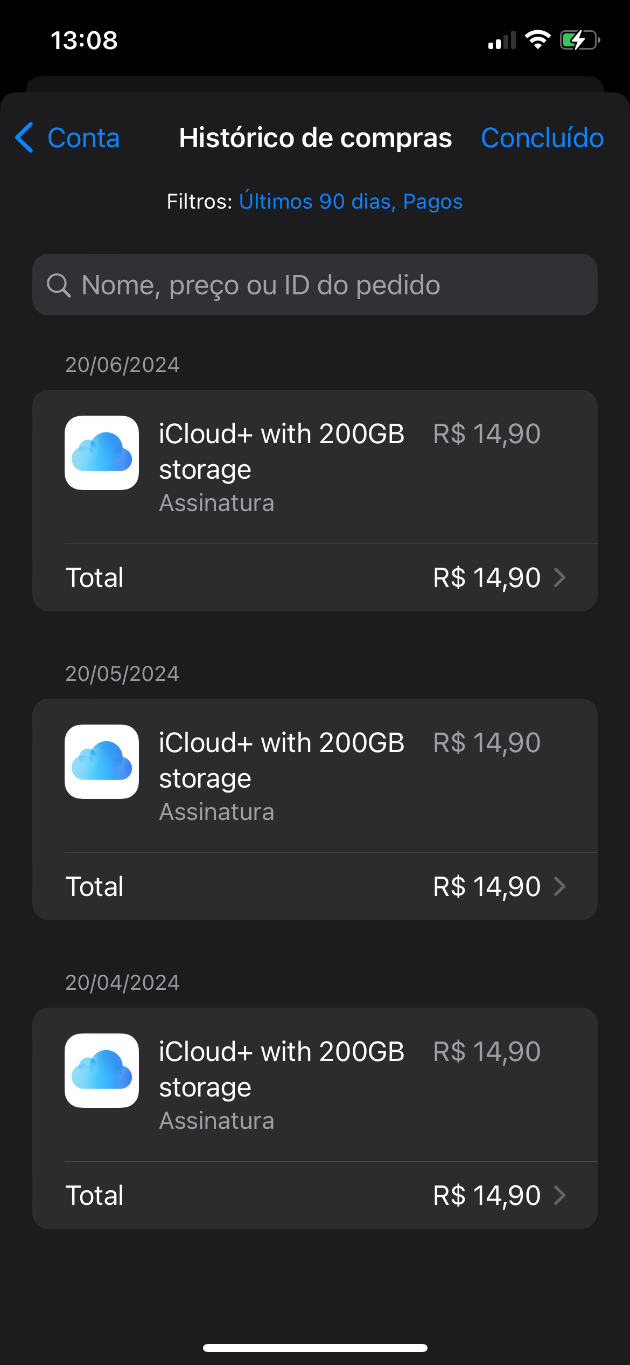The image size is (630, 1365).
Task: Tap the 13:08 clock in status bar
Action: (x=84, y=40)
